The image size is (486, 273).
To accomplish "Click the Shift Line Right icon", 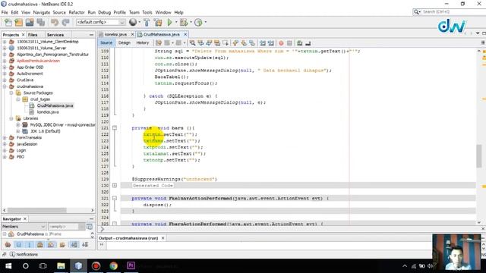I will [271, 43].
